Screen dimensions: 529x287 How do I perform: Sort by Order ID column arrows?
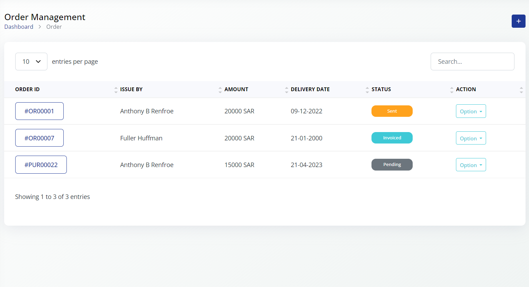(x=116, y=90)
